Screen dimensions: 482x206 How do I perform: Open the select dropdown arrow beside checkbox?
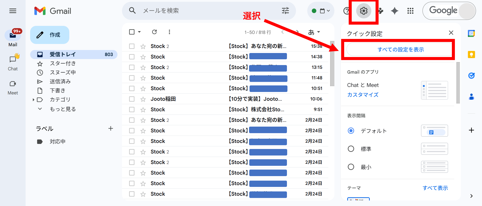point(139,32)
